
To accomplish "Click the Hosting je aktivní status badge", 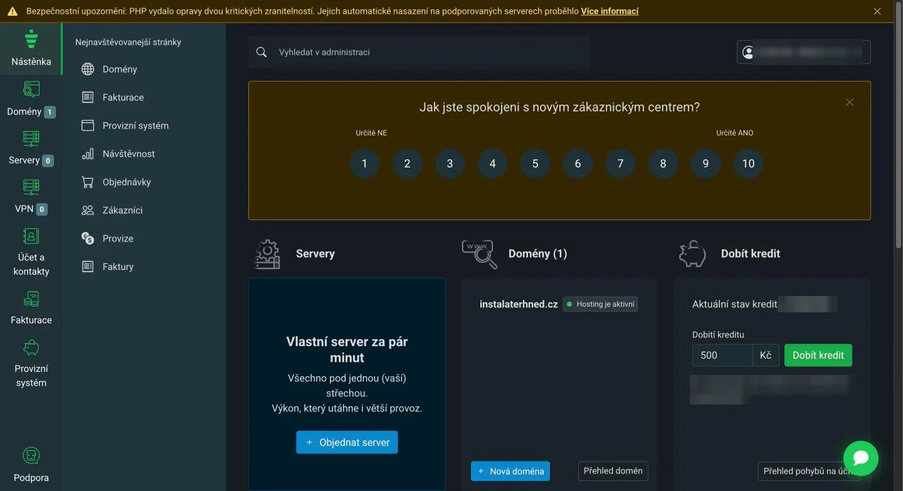I will pos(600,304).
